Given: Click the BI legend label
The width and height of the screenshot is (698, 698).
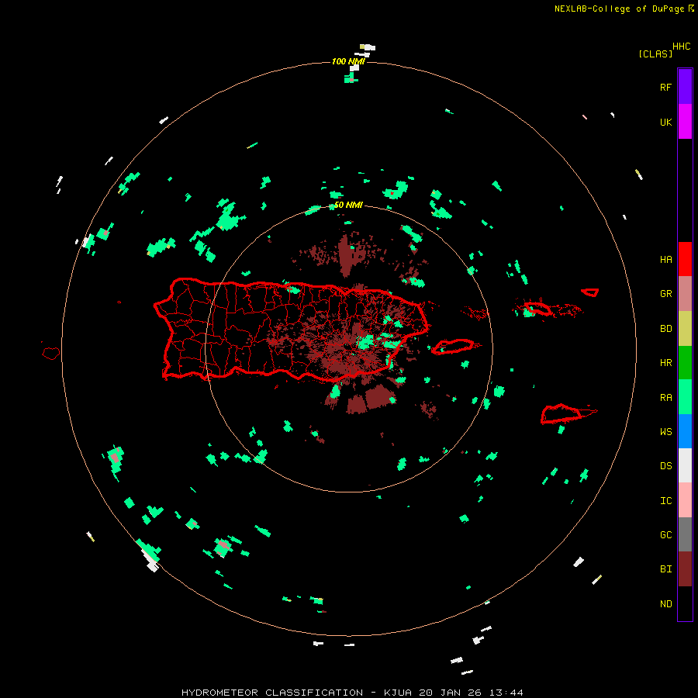Looking at the screenshot, I should 665,569.
